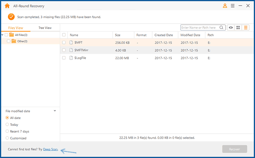Click the Other(3) folder icon
This screenshot has height=158, width=255.
14,41
